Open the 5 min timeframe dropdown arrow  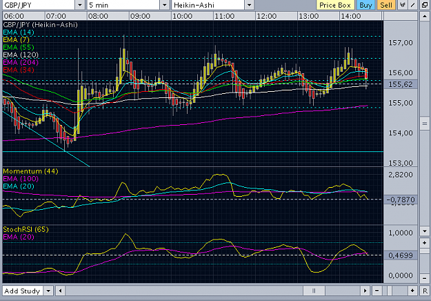pyautogui.click(x=165, y=5)
